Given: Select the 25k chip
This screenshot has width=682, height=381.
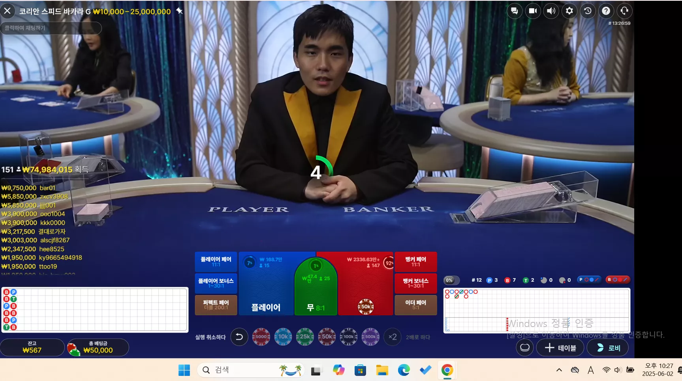Looking at the screenshot, I should [x=305, y=337].
